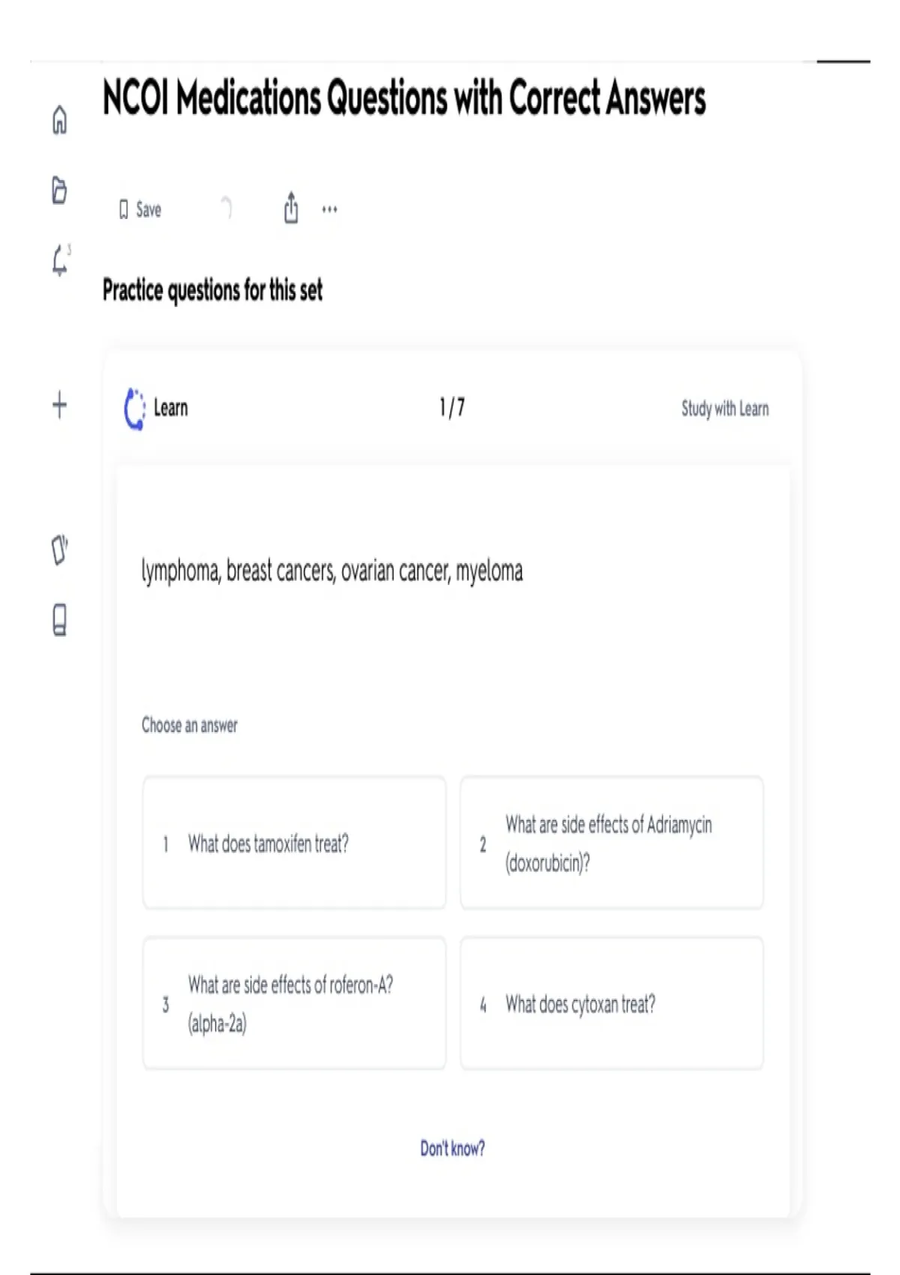900x1275 pixels.
Task: Click the circular Learn logo icon
Action: click(134, 409)
